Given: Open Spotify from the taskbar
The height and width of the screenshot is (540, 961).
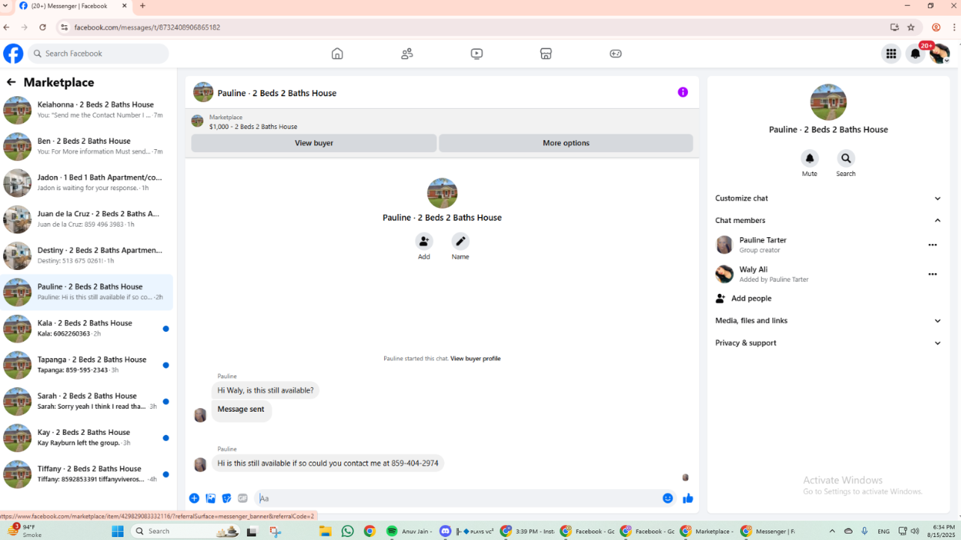Looking at the screenshot, I should (x=392, y=531).
